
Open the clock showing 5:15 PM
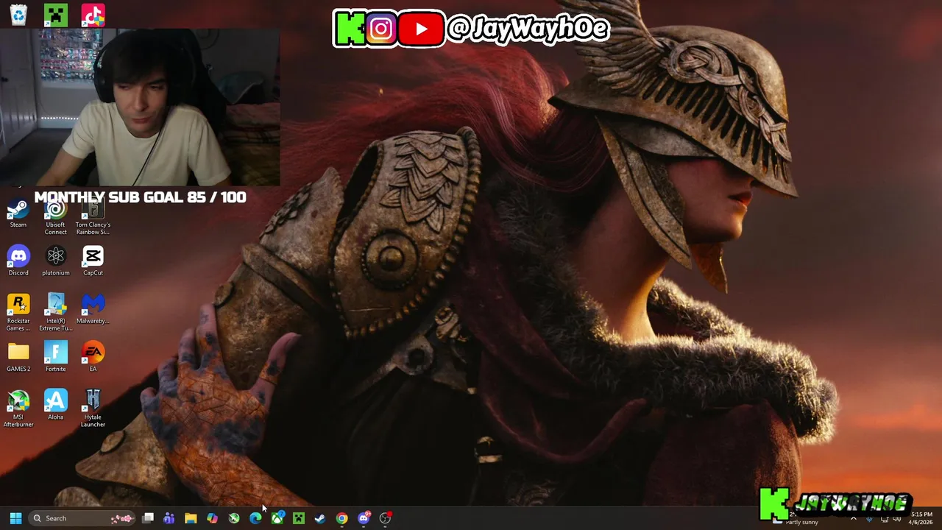coord(921,518)
